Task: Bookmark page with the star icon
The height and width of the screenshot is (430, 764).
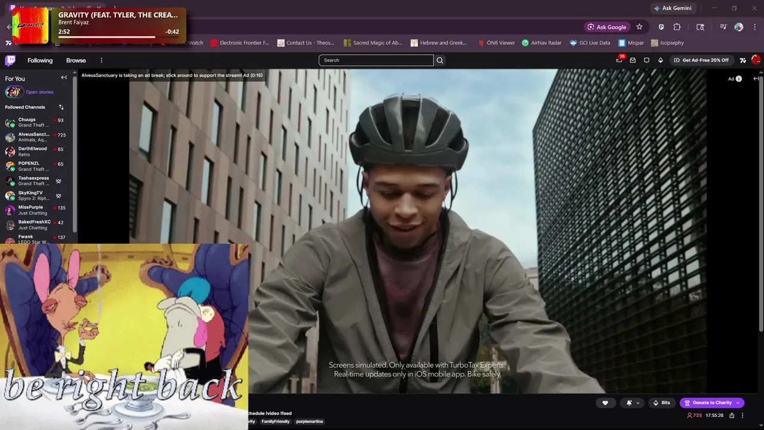Action: pos(639,27)
